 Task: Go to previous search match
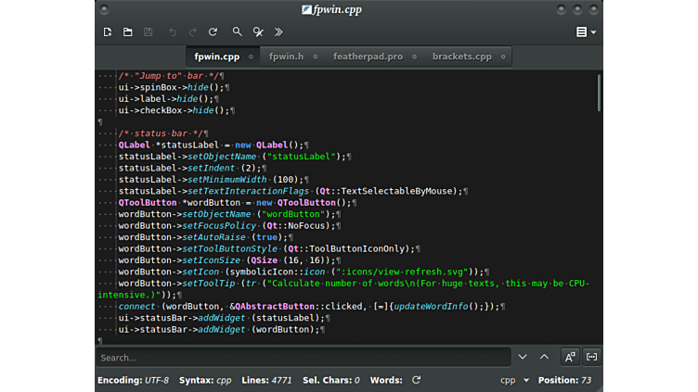point(545,357)
